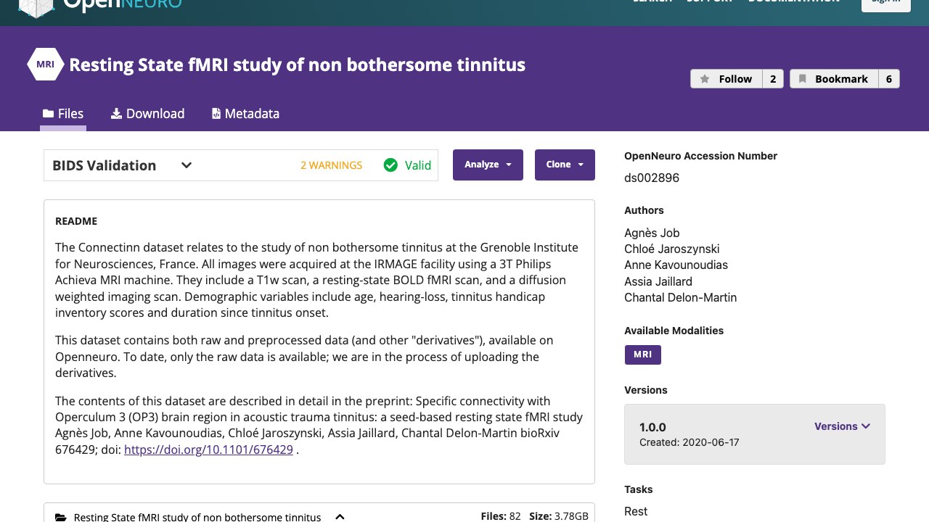Expand the BIDS Validation panel chevron
This screenshot has height=522, width=929.
pos(187,165)
